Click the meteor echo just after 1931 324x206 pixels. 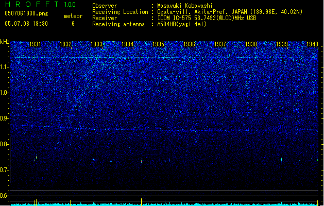(36, 157)
